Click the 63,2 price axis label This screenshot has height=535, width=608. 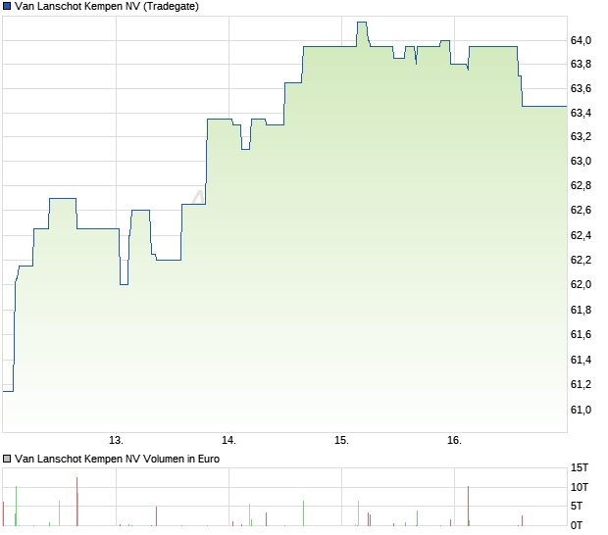[x=581, y=136]
